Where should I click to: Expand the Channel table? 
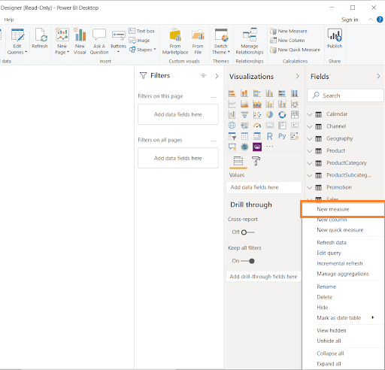(x=310, y=126)
